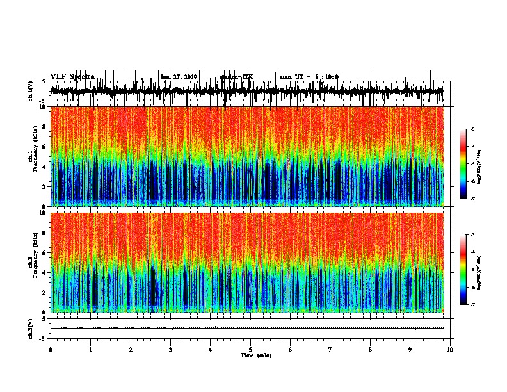Select the "8" kHz tick of ch.1 spectrogram
This screenshot has width=507, height=392.
click(45, 127)
